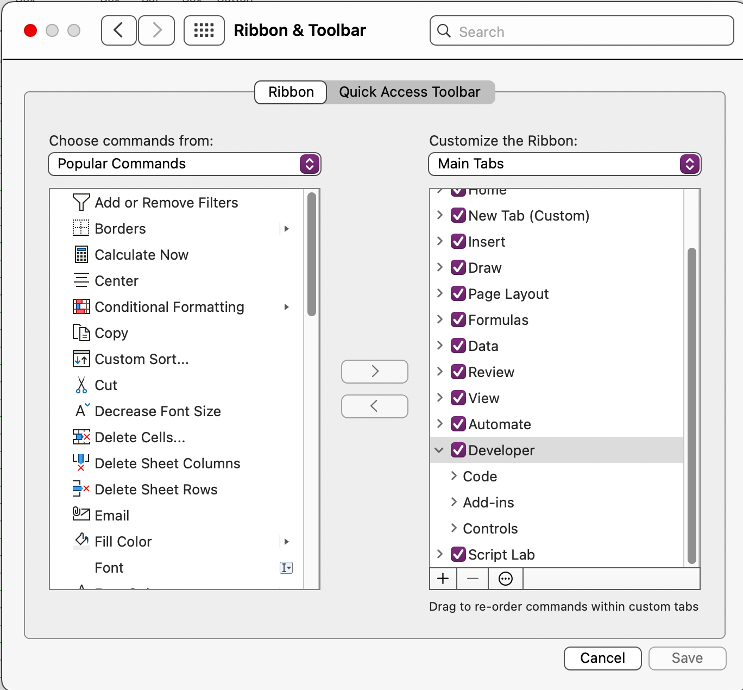This screenshot has width=743, height=690.
Task: Select the Center alignment icon
Action: [x=81, y=280]
